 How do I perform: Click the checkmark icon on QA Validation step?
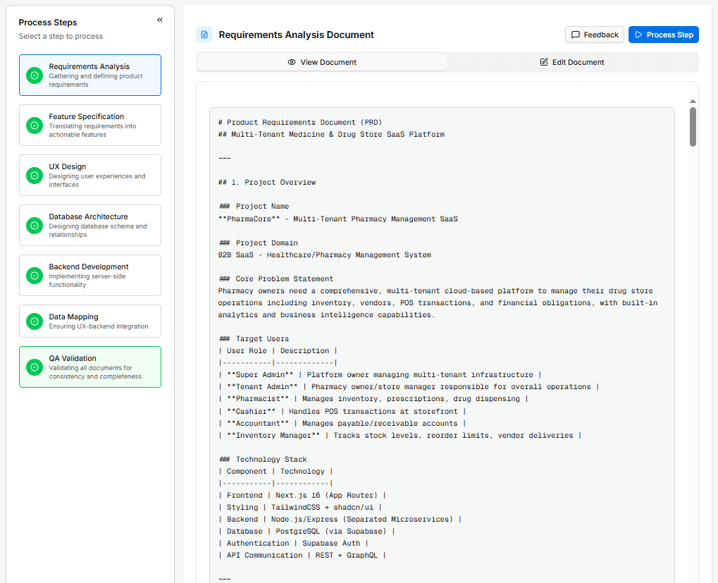click(34, 366)
